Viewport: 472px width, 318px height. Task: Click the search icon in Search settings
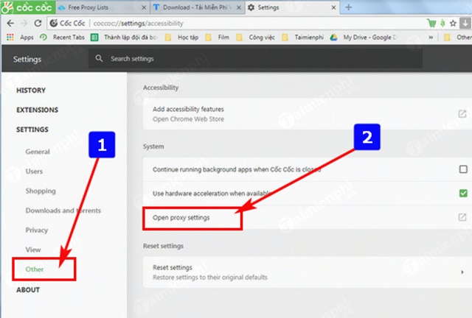click(99, 58)
